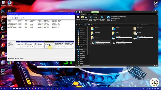Open the Documents folder in main pane
The width and height of the screenshot is (161, 90).
coord(138,28)
